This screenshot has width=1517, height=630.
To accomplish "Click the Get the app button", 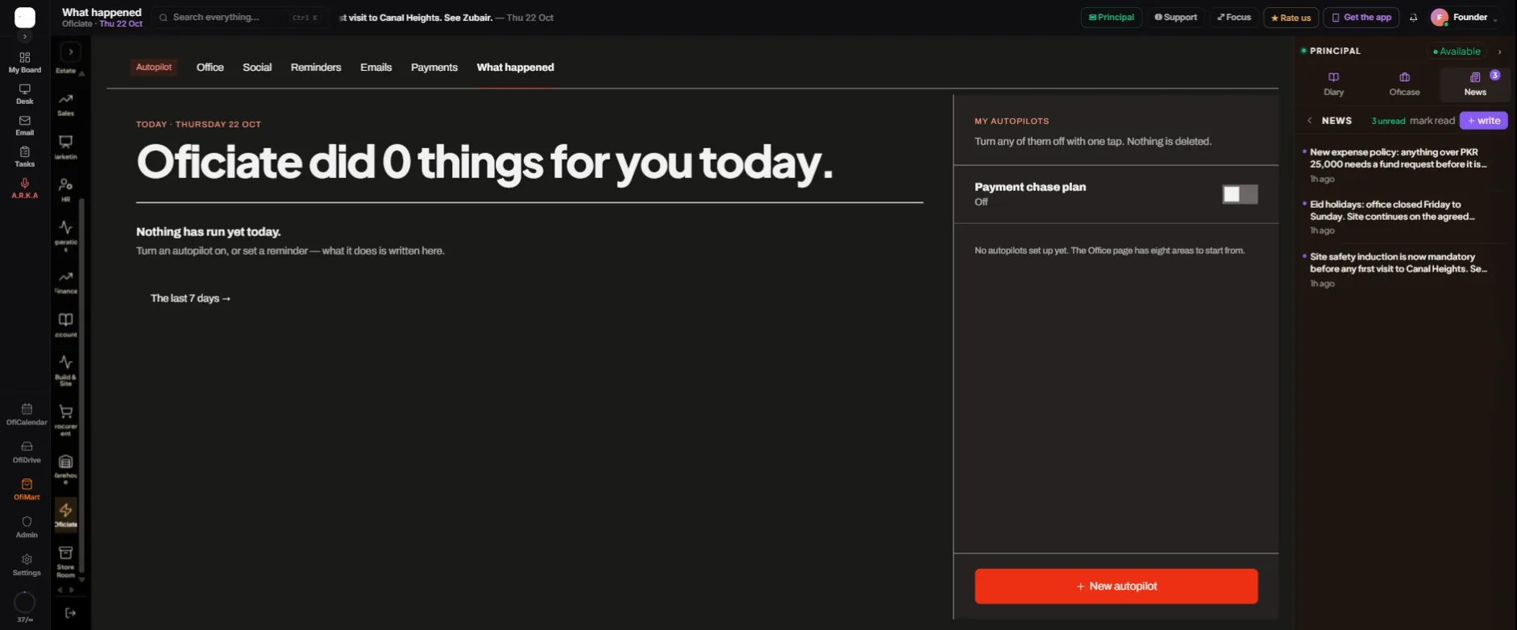I will click(x=1361, y=18).
